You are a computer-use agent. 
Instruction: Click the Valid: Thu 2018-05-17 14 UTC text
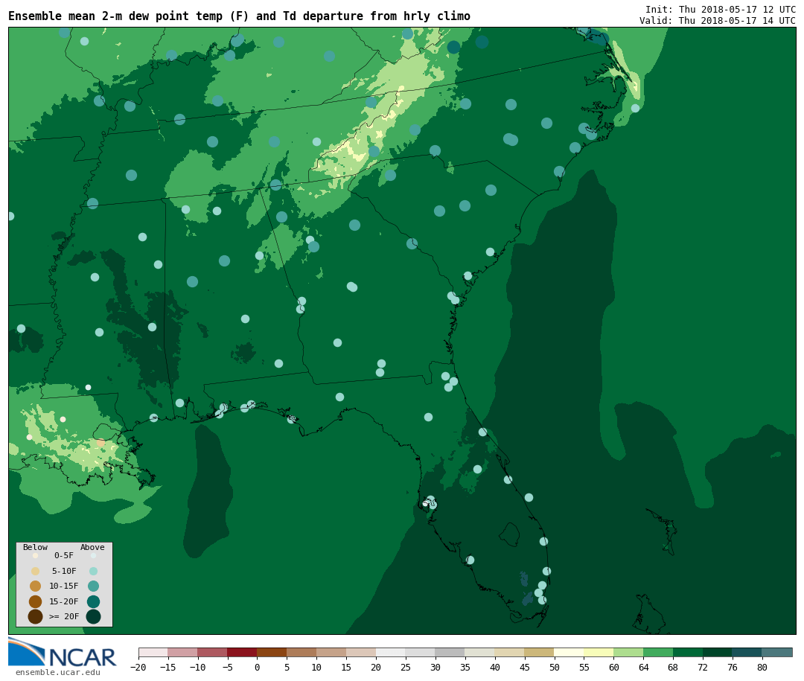click(718, 21)
